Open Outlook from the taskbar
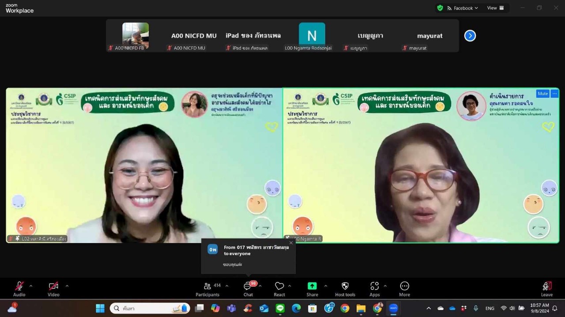Viewport: 565px width, 317px height. pos(264,308)
